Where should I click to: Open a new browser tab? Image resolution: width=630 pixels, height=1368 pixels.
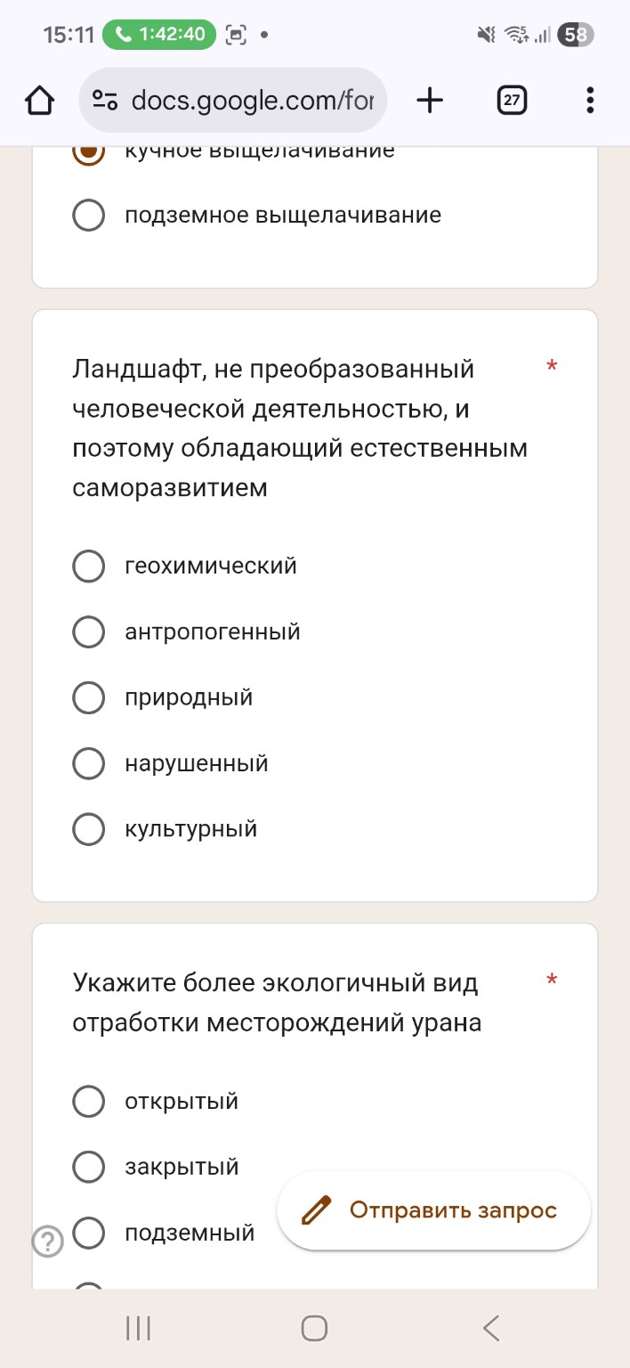pyautogui.click(x=430, y=100)
